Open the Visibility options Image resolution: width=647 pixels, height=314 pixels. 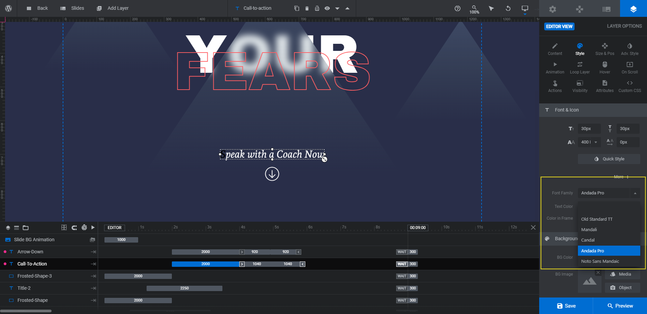[x=580, y=86]
